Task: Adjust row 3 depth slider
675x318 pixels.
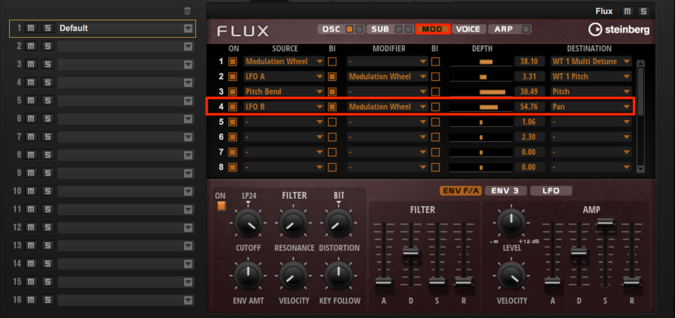Action: (x=481, y=92)
